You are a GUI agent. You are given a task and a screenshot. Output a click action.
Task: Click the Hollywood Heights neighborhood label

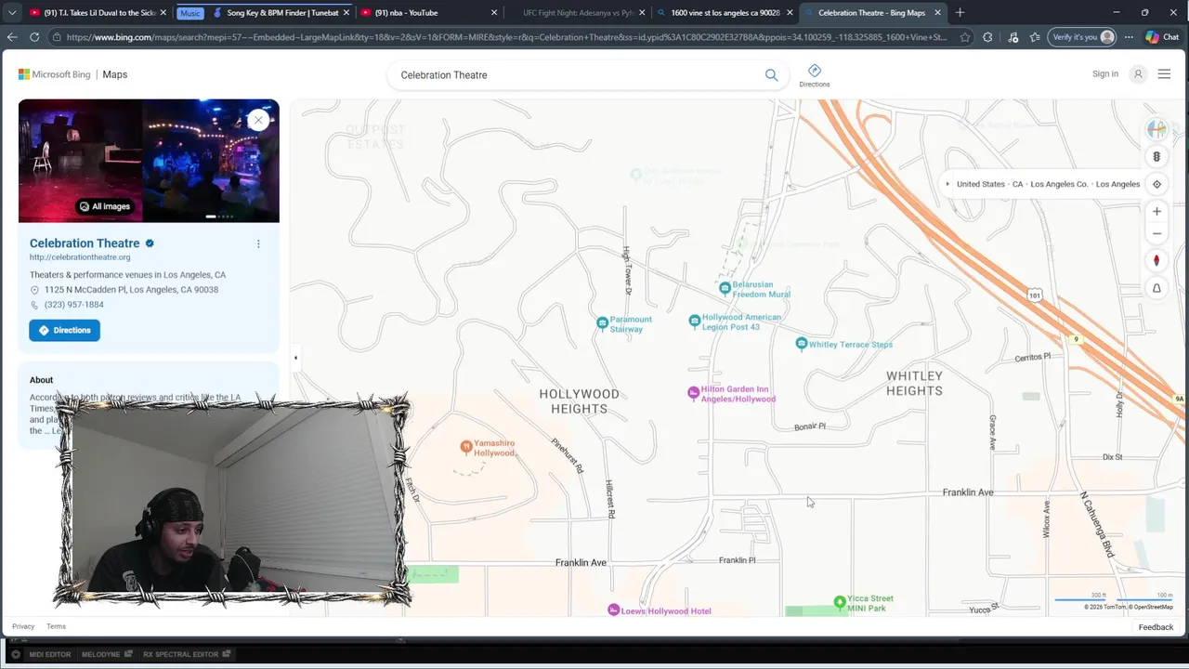pos(579,401)
